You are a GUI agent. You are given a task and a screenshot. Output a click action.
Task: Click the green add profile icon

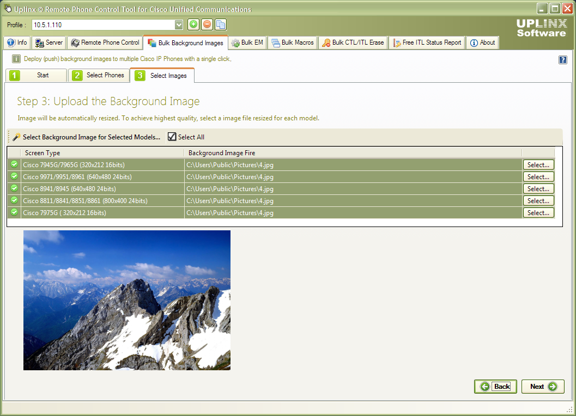coord(193,25)
